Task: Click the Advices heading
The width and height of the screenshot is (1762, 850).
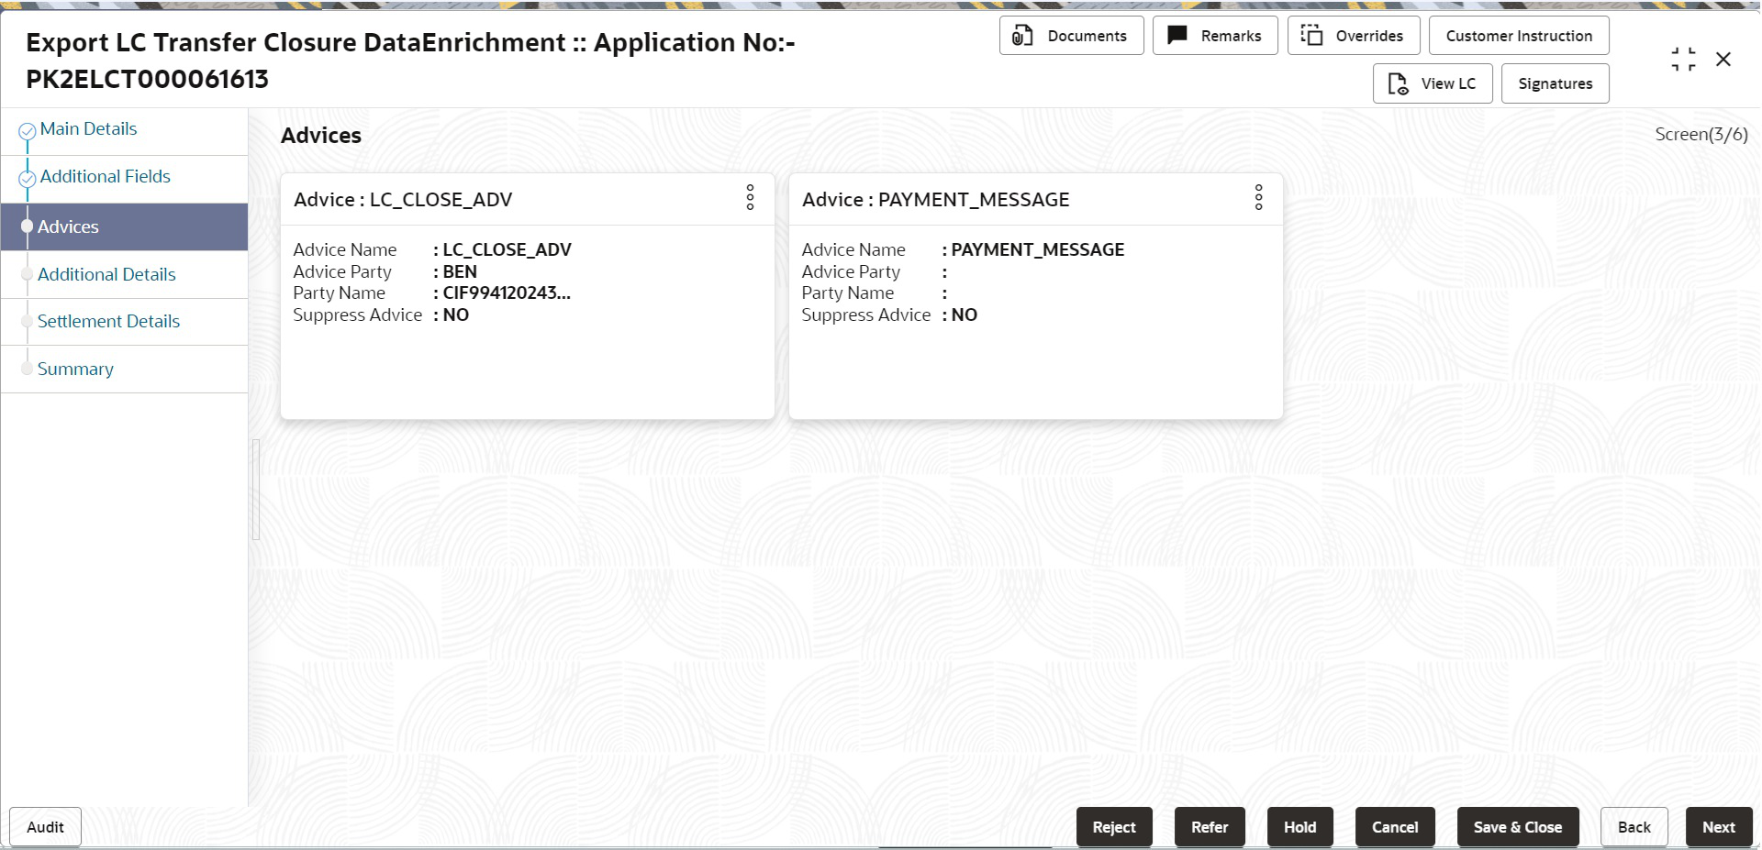Action: [321, 136]
